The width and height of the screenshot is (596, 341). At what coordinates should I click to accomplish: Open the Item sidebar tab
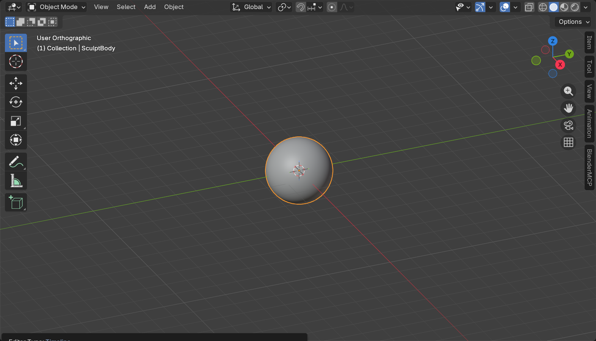(589, 42)
